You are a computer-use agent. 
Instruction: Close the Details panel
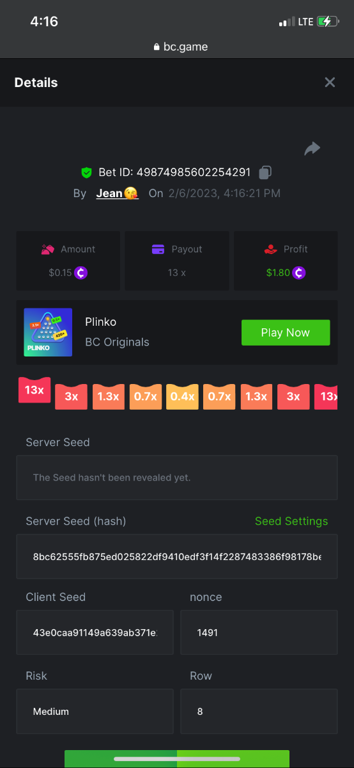coord(330,83)
